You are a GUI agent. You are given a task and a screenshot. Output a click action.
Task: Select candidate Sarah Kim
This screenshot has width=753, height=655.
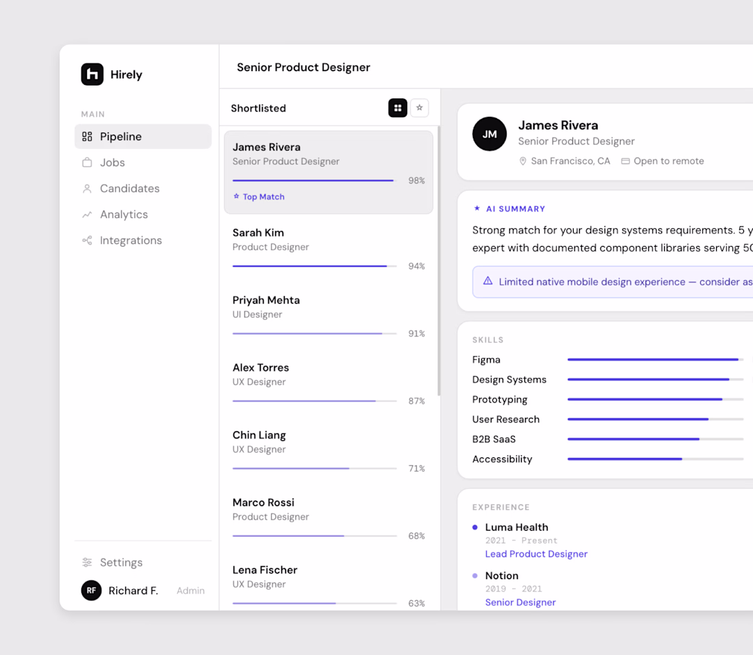[329, 250]
